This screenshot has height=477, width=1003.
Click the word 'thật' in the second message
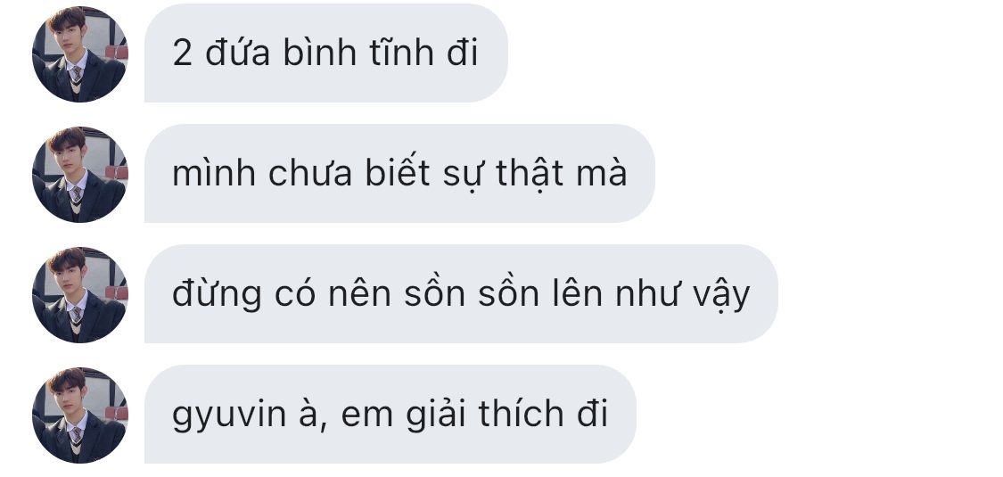tap(530, 174)
